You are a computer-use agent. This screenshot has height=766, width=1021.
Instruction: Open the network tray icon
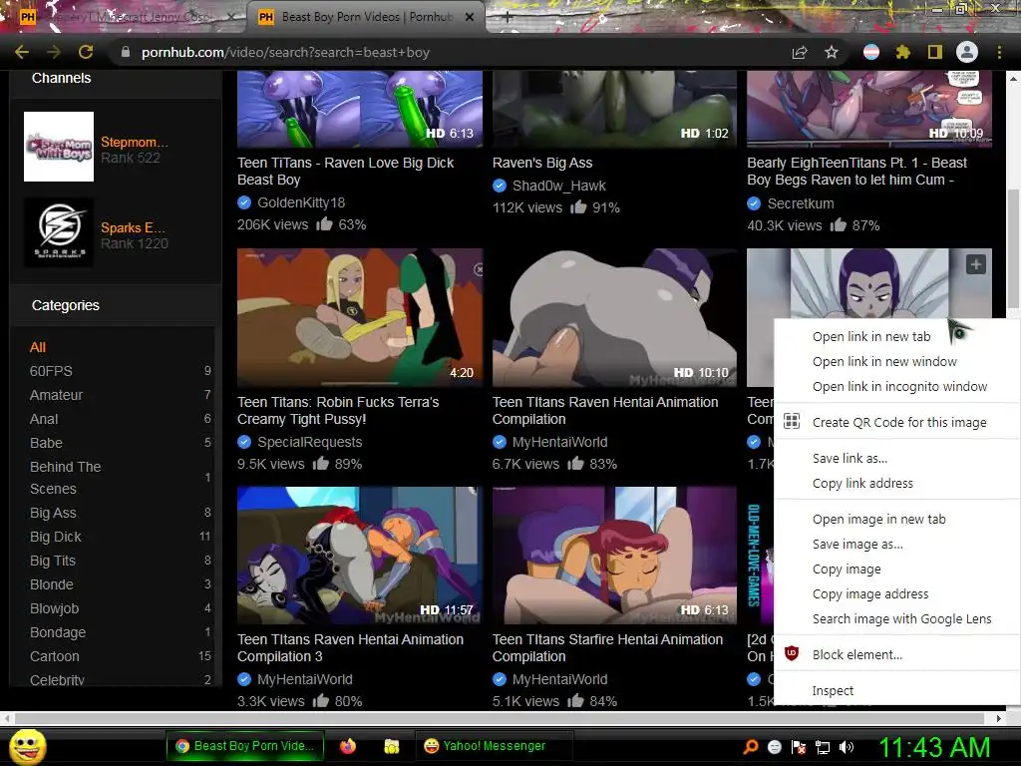point(823,747)
